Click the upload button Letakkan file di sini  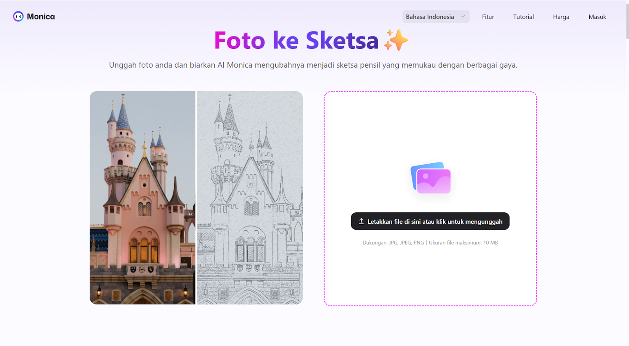point(430,221)
